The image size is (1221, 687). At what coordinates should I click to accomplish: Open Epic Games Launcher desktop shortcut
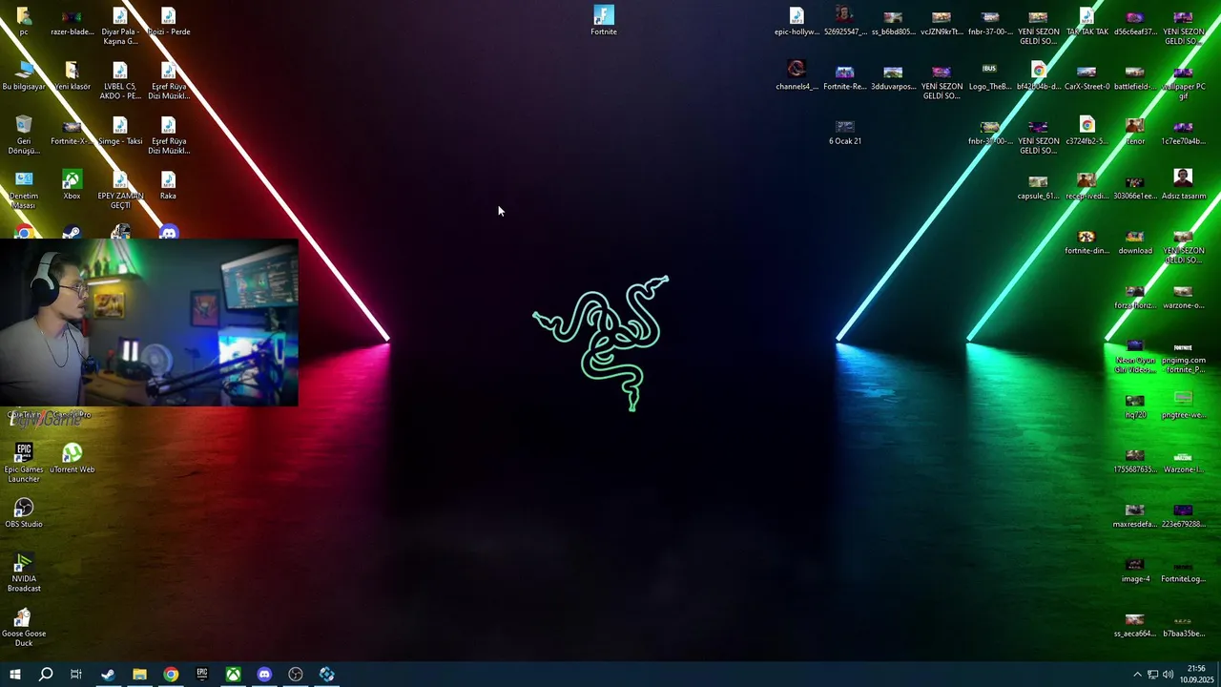24,463
